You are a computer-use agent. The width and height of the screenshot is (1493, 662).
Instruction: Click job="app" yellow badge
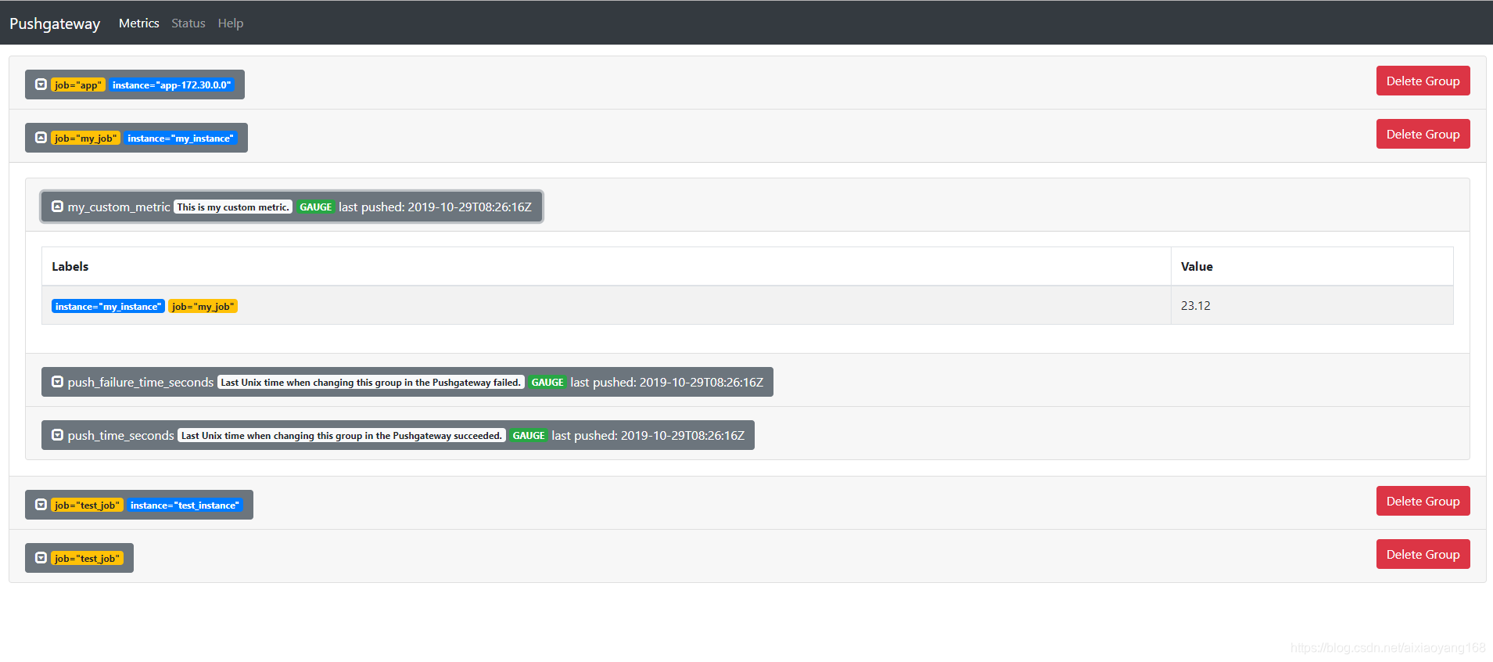click(77, 85)
